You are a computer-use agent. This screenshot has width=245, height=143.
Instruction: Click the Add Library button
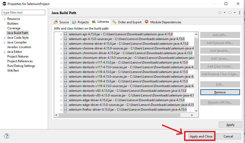click(x=220, y=59)
